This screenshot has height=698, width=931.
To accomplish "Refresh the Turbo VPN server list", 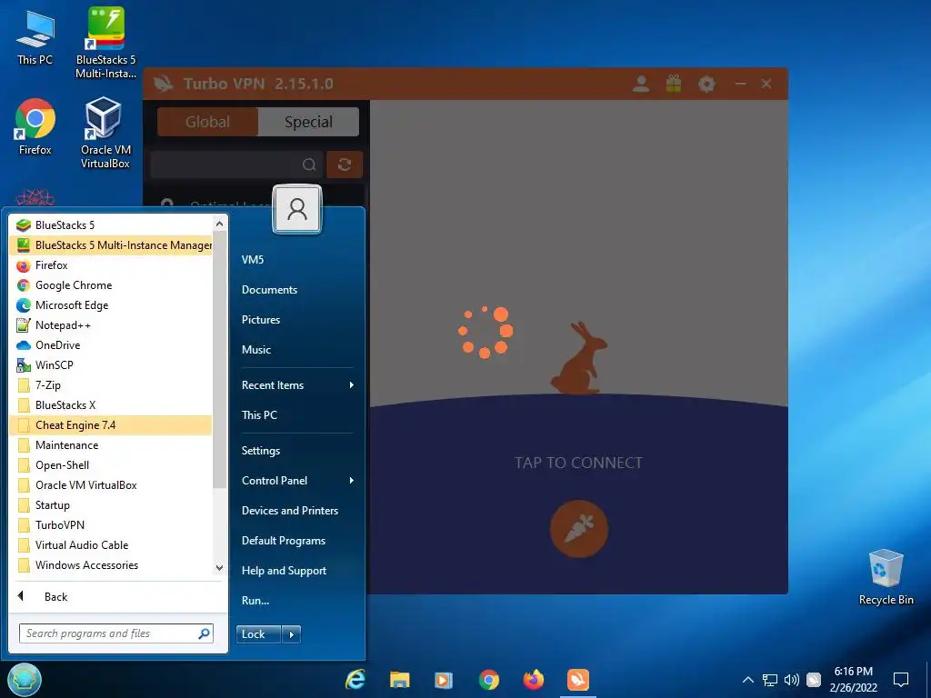I will tap(345, 165).
